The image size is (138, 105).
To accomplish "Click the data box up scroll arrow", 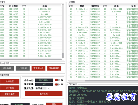I will click(x=63, y=4).
